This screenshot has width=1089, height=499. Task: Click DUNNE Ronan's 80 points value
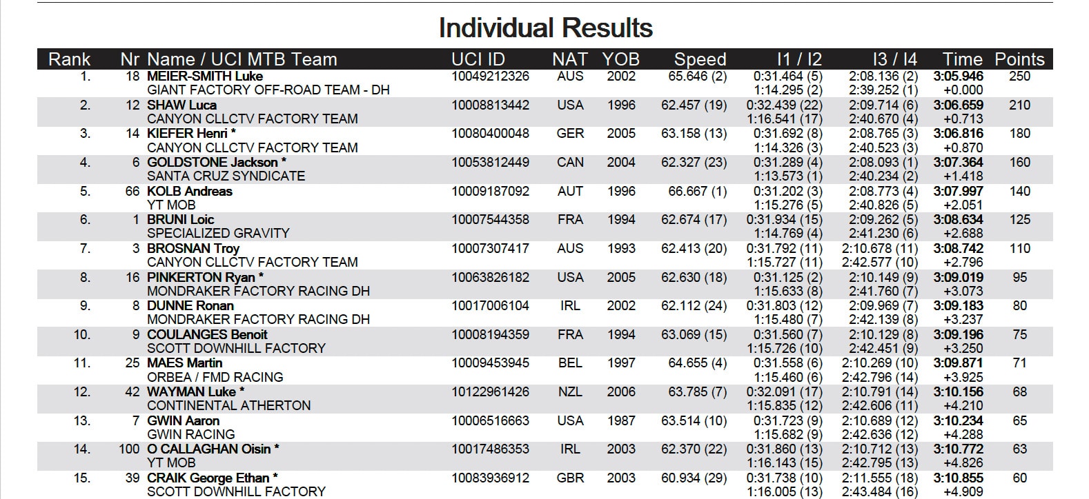(x=1019, y=306)
